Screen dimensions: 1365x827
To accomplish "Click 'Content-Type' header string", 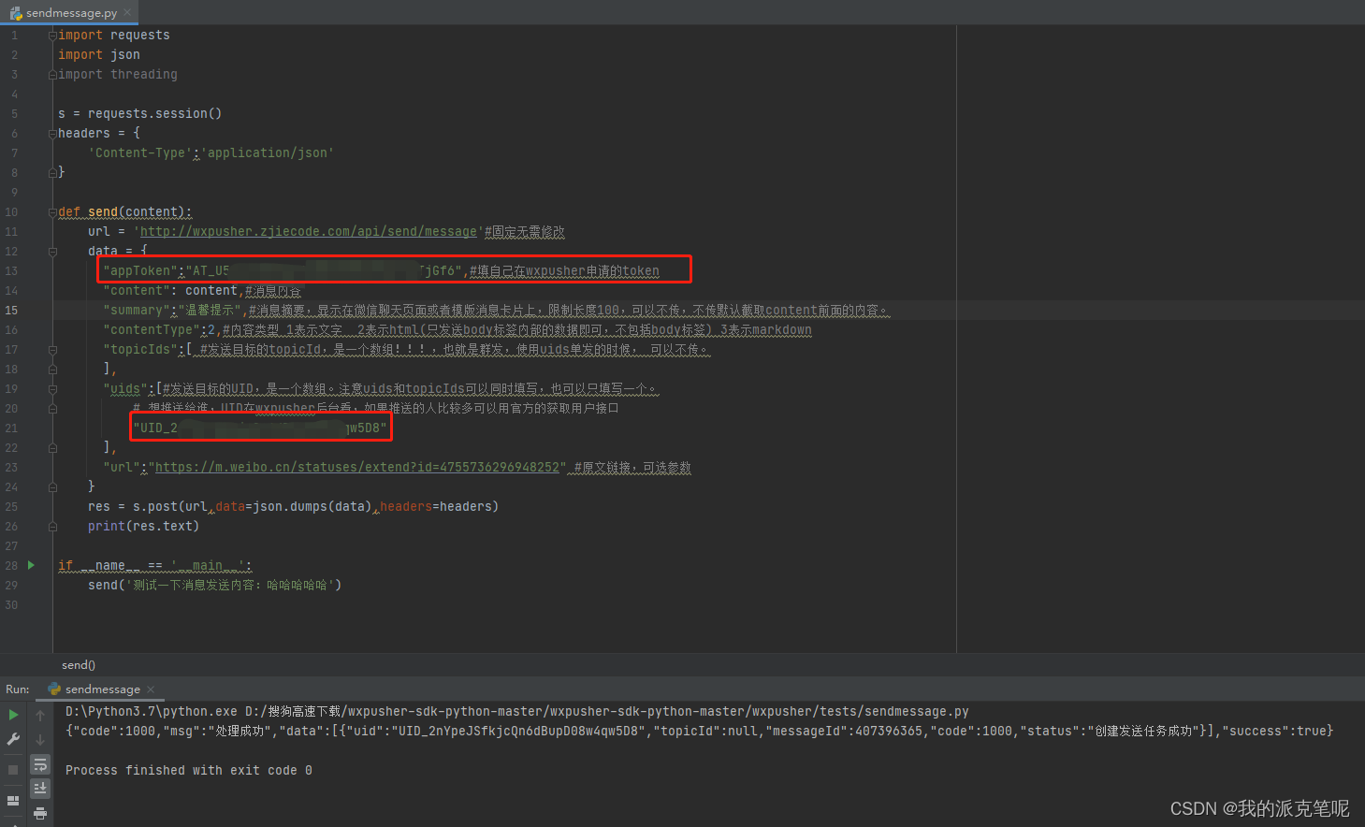I will pyautogui.click(x=140, y=153).
